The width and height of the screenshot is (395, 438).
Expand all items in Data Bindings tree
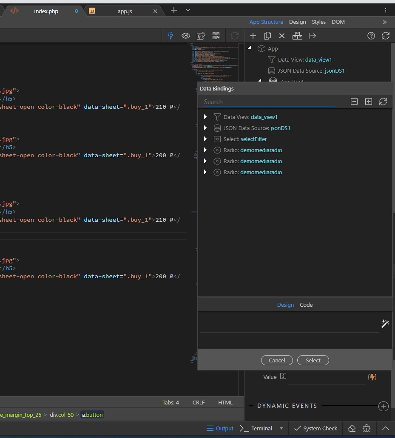click(x=369, y=102)
